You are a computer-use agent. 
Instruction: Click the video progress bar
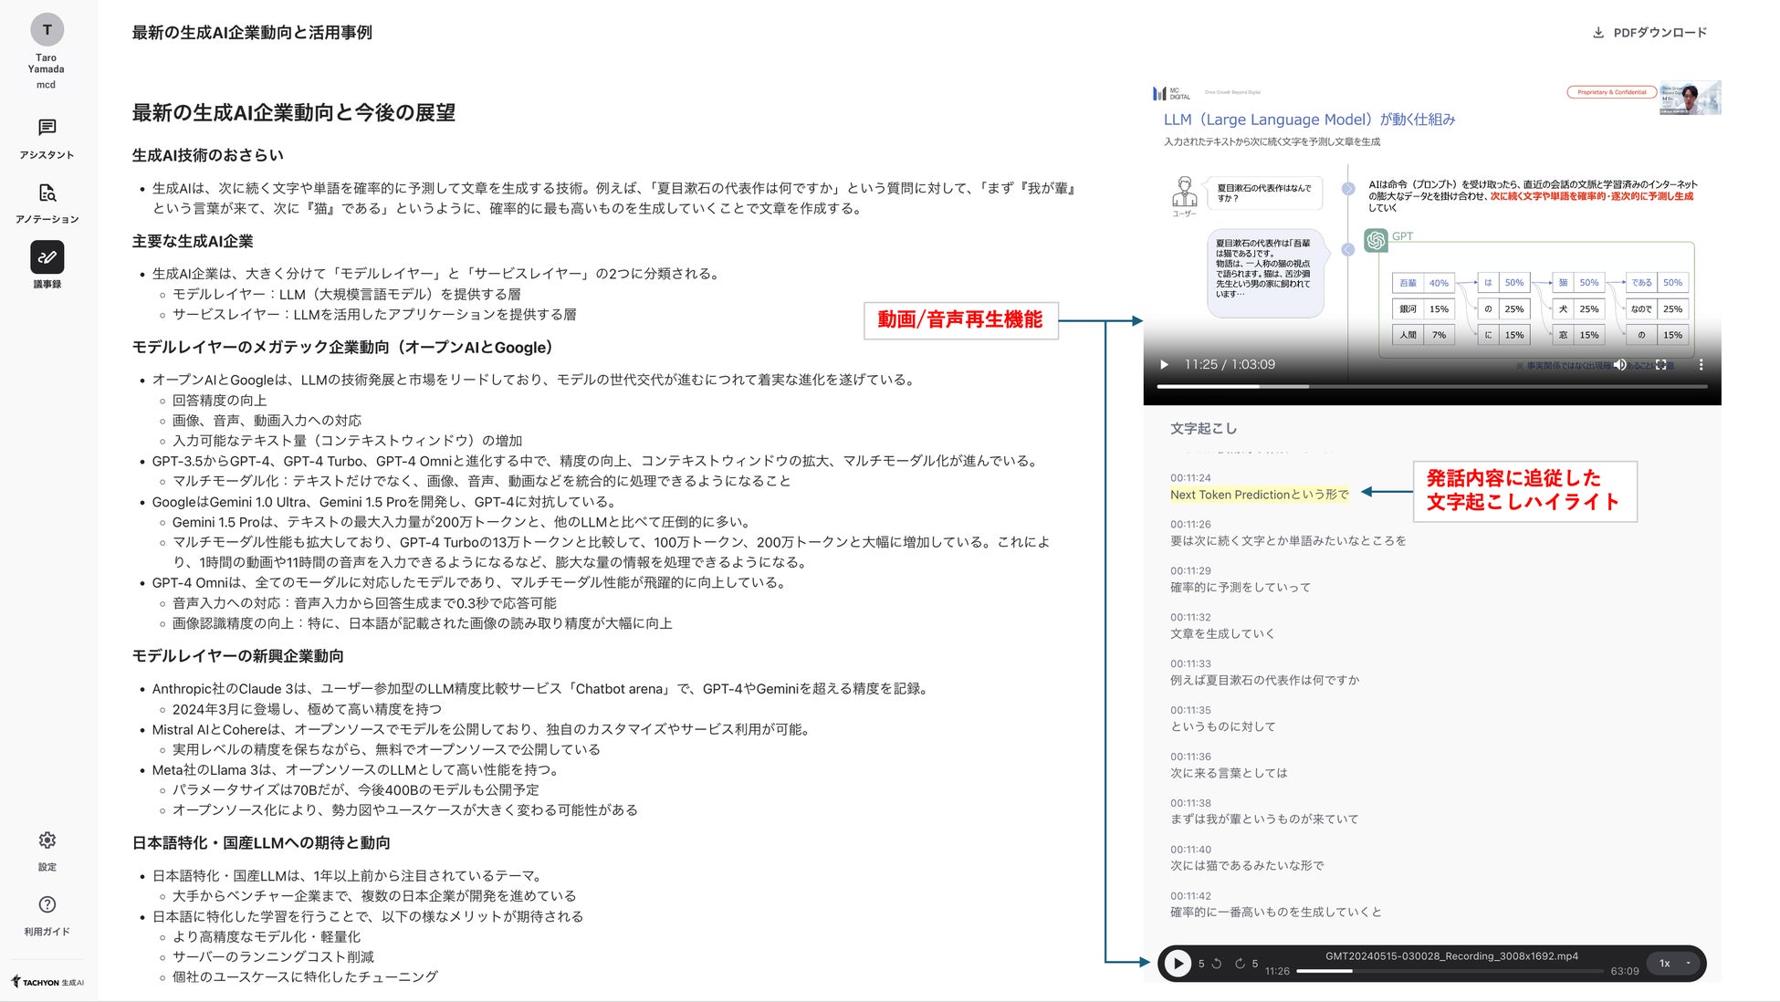(x=1431, y=387)
